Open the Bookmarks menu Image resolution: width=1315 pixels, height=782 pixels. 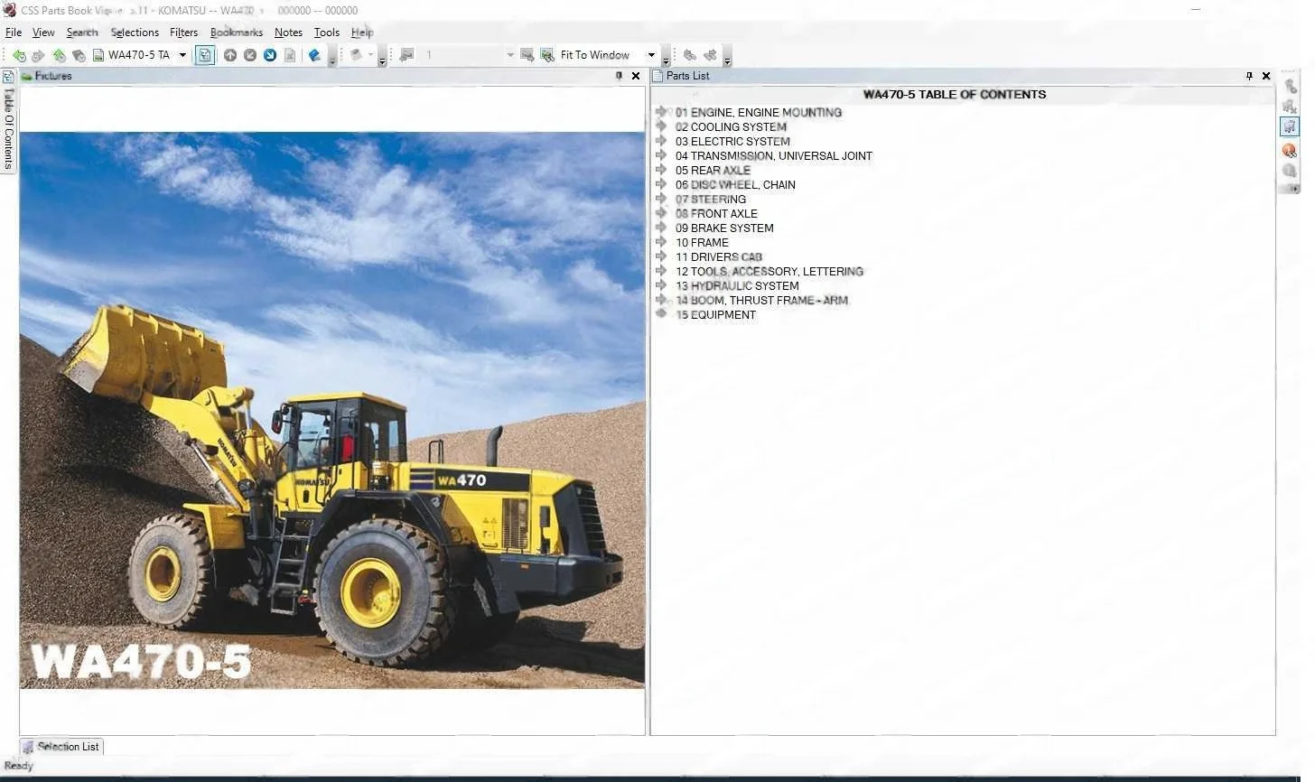237,33
